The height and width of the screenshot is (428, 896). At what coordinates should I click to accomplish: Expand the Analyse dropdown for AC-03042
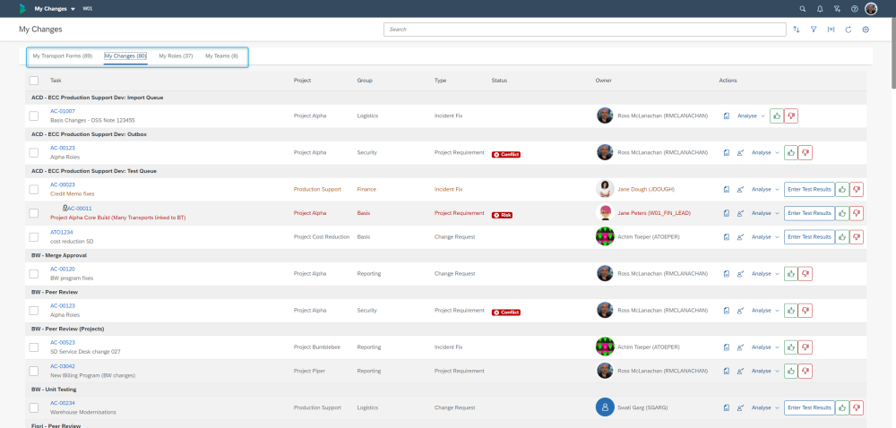coord(765,371)
